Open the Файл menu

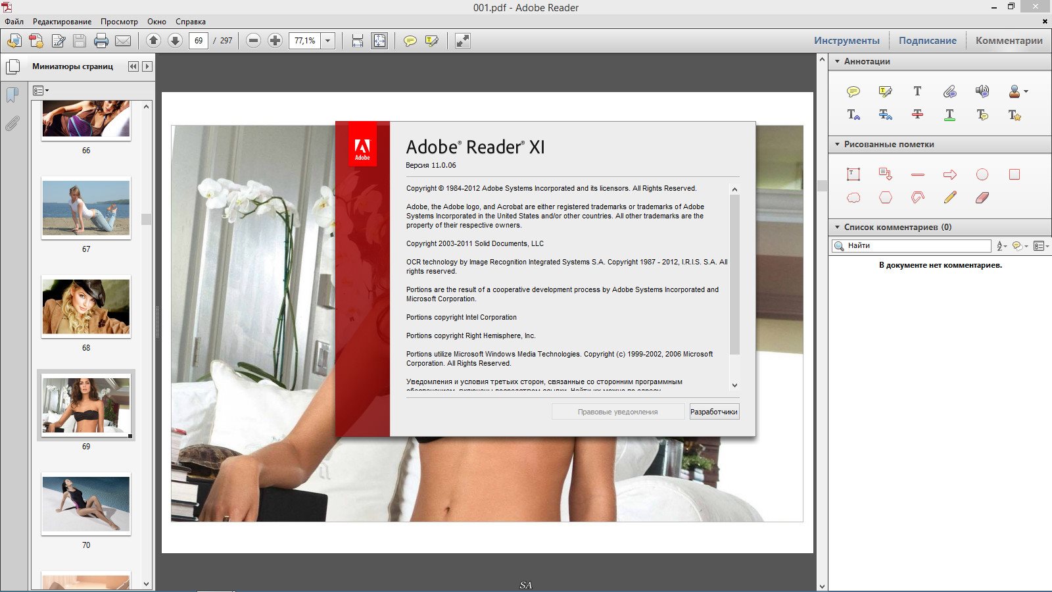click(14, 22)
